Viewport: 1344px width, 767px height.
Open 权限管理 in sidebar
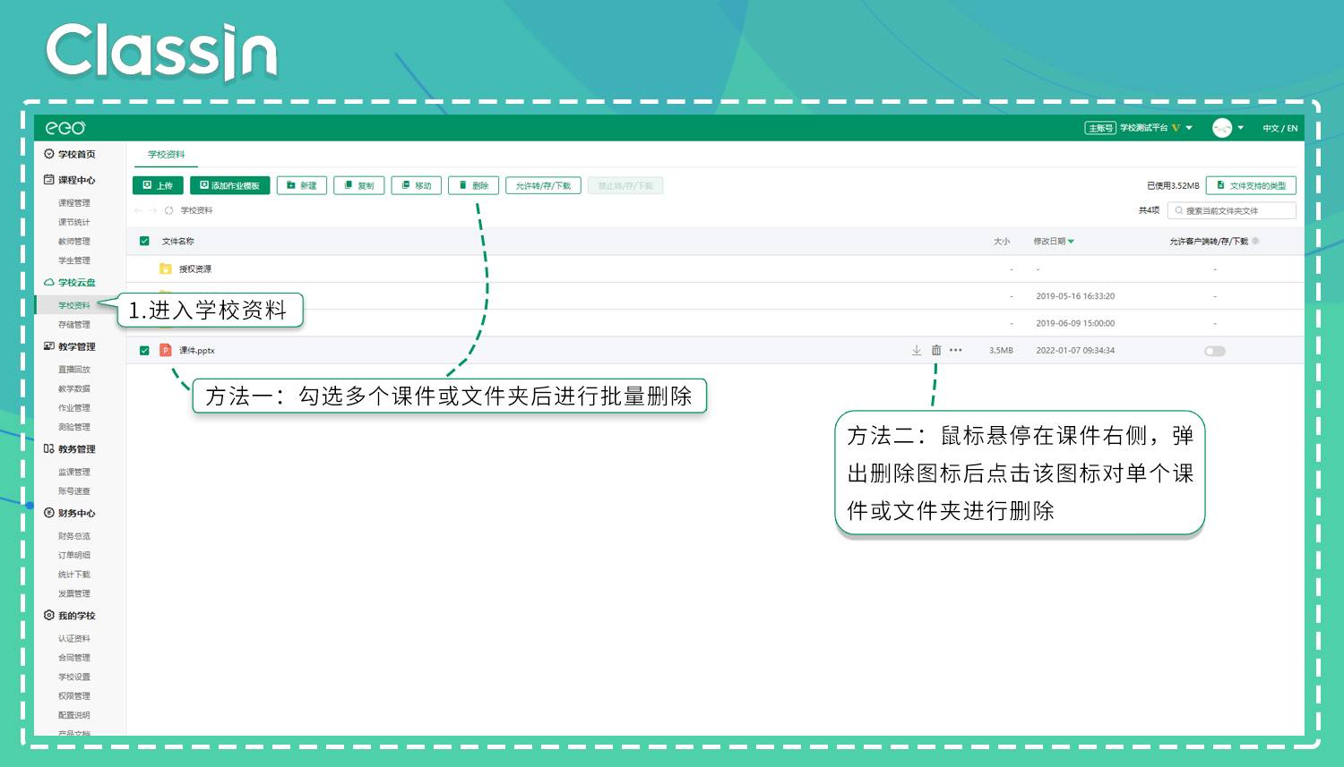click(x=74, y=696)
